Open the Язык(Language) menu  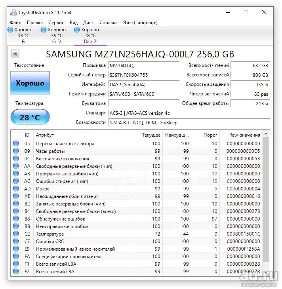(x=140, y=23)
